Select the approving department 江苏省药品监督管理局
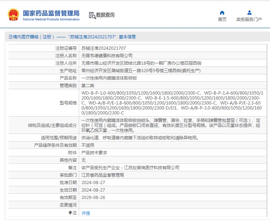 tap(103, 175)
